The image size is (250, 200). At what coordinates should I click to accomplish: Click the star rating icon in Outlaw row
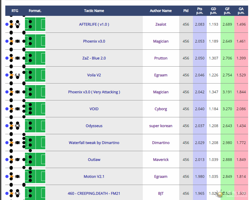tap(11, 160)
